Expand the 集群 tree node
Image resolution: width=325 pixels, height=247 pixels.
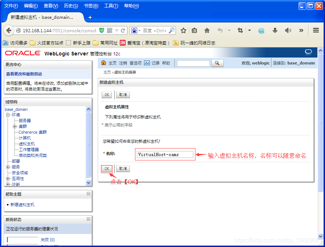[x=14, y=126]
